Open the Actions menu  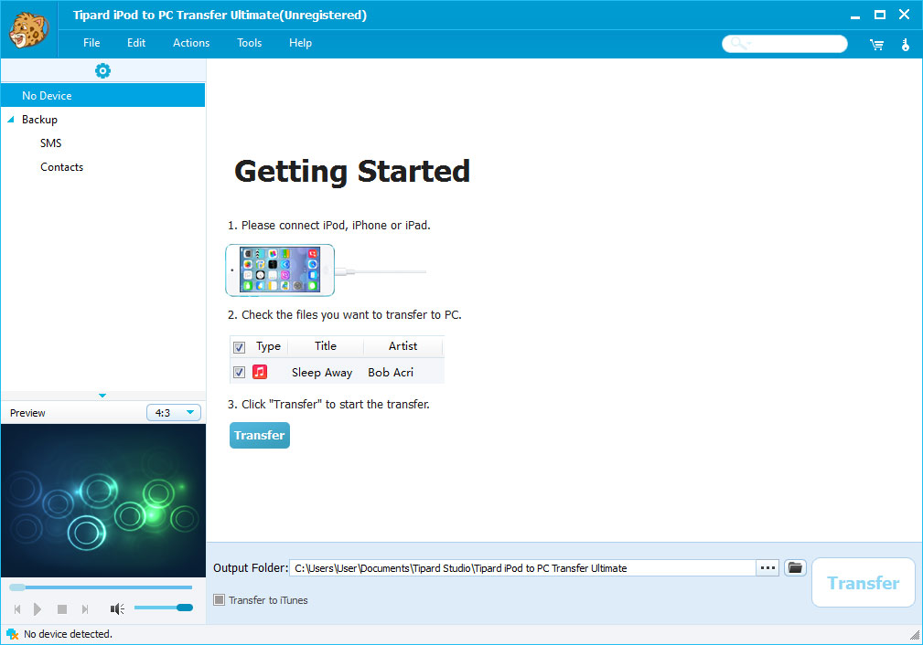(191, 43)
